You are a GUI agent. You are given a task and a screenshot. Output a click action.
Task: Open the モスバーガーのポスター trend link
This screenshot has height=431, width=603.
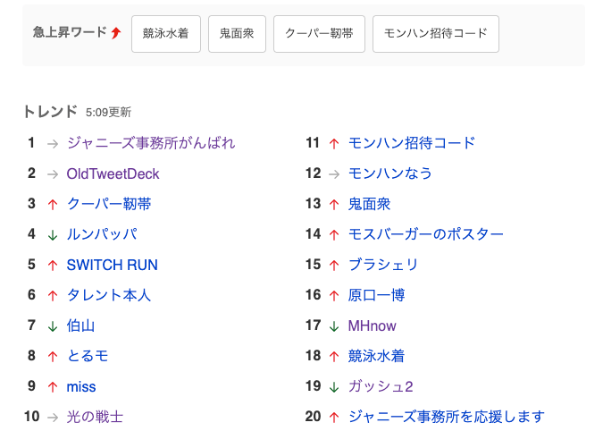426,234
